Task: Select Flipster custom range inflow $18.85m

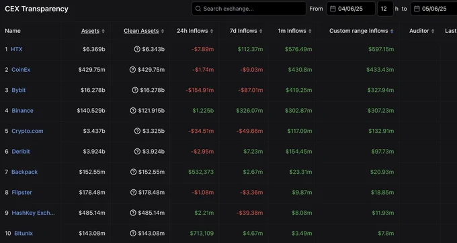Action: (382, 193)
